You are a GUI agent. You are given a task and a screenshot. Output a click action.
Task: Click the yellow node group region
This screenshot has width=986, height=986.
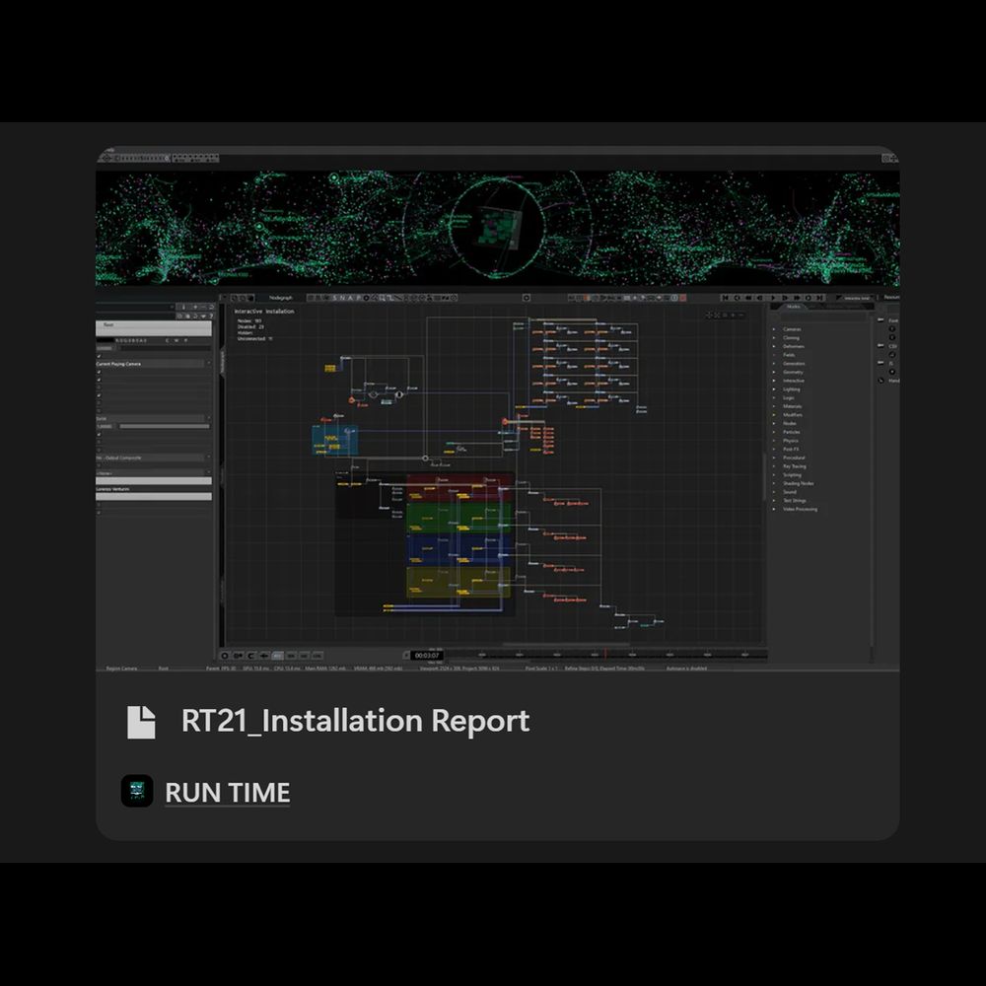click(x=458, y=582)
